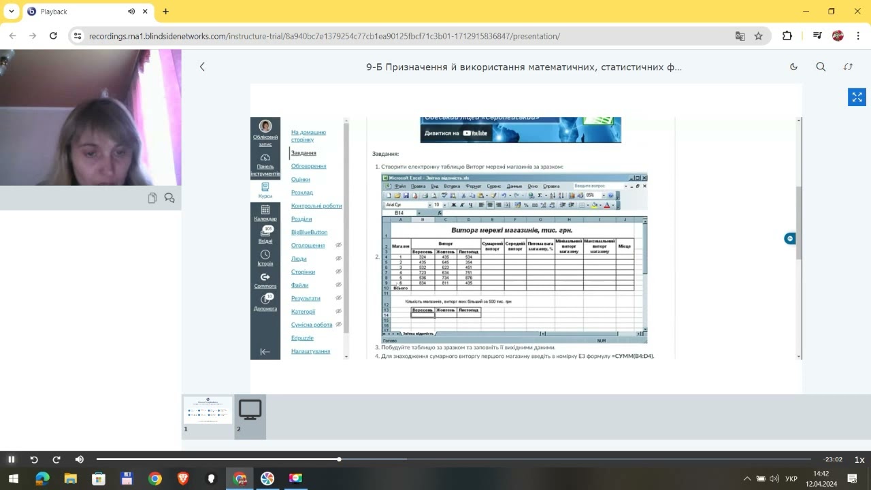871x490 pixels.
Task: Go to На домашню сторінку link
Action: pos(308,135)
